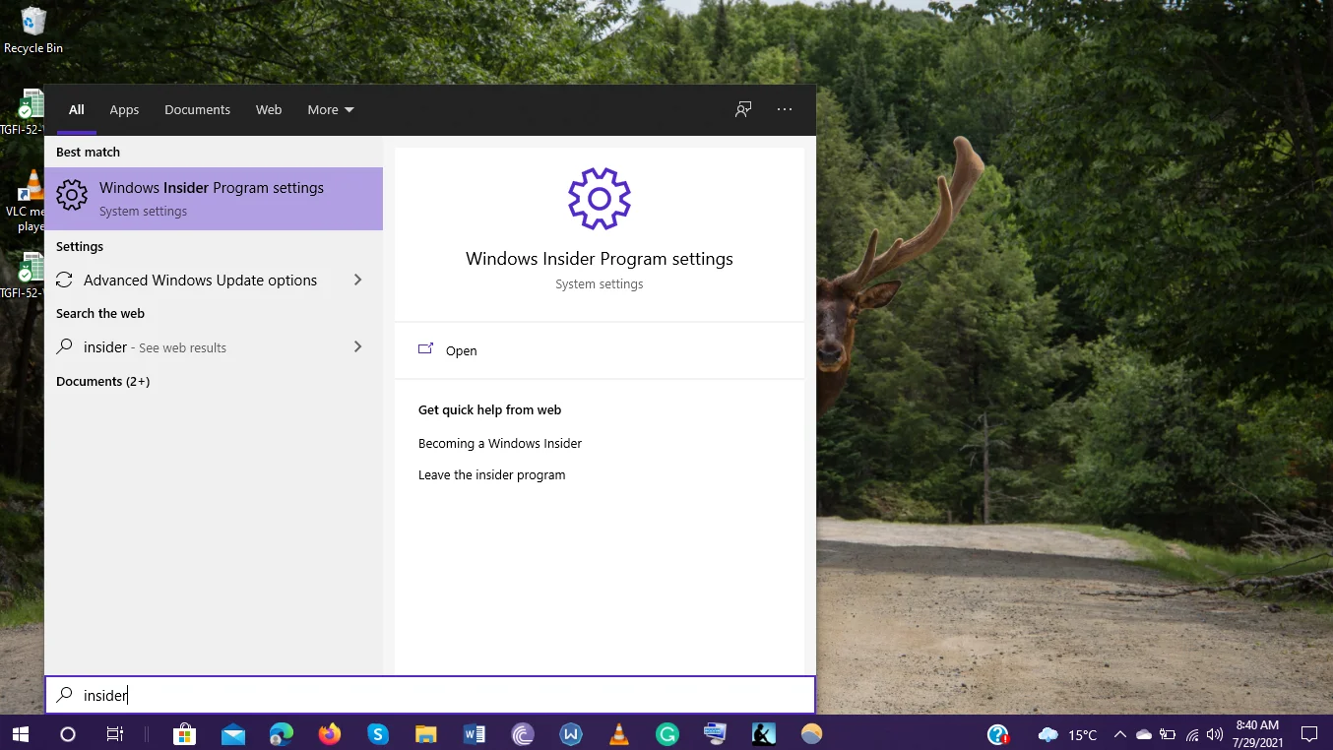Show hidden system tray icons
The width and height of the screenshot is (1333, 750).
tap(1119, 734)
